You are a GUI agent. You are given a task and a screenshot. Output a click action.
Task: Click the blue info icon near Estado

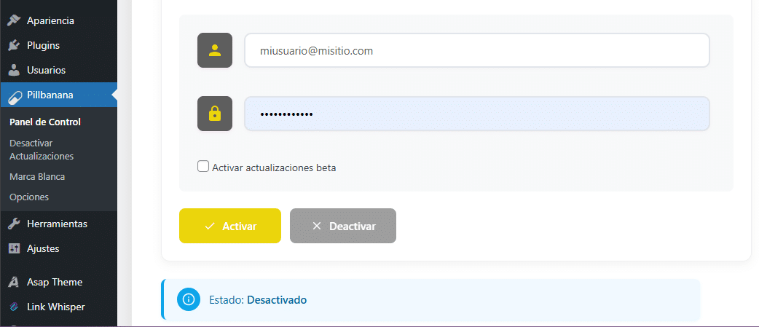(x=189, y=299)
